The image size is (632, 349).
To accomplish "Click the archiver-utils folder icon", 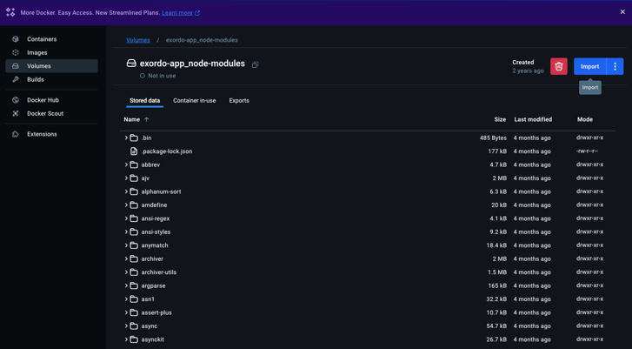I will 134,272.
